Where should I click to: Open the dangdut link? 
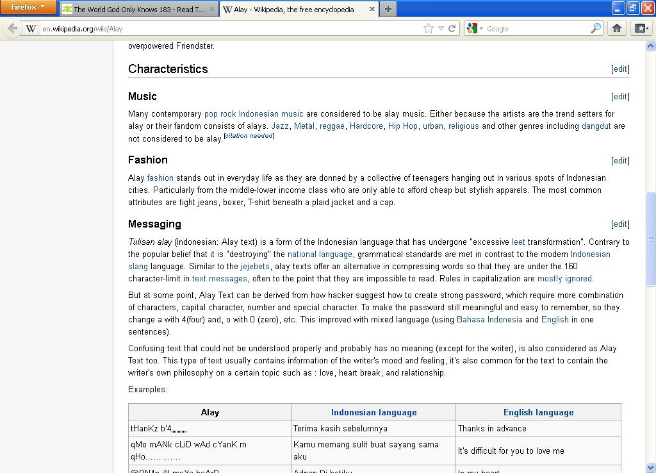point(596,126)
